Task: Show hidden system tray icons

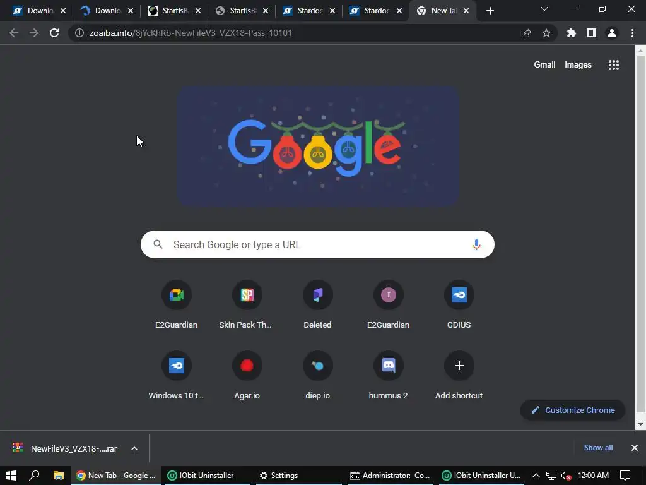Action: coord(536,476)
